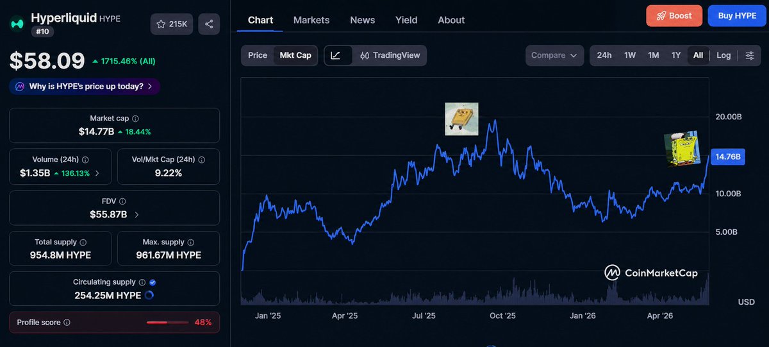Click the candlestick icon next to TradingView

pos(365,55)
